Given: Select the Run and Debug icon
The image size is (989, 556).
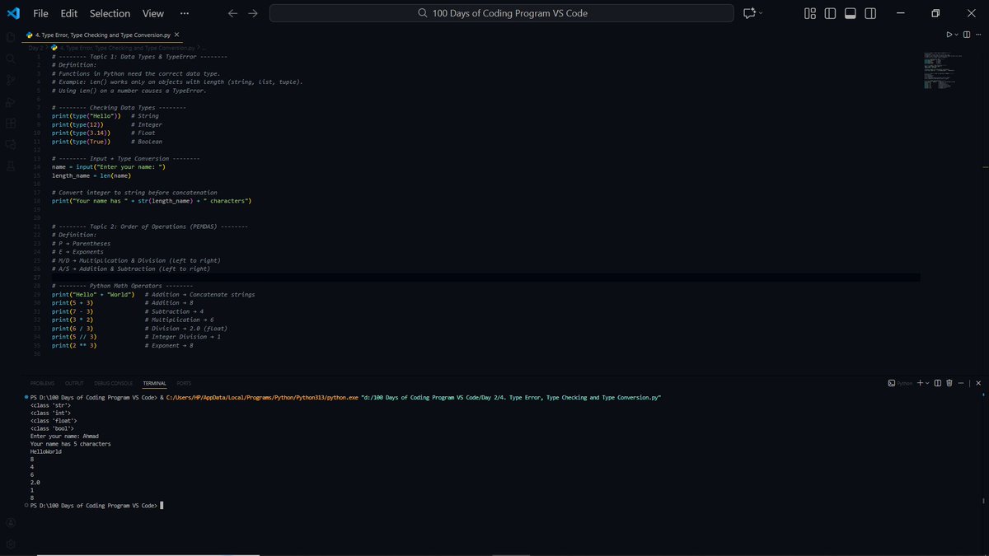Looking at the screenshot, I should [11, 100].
